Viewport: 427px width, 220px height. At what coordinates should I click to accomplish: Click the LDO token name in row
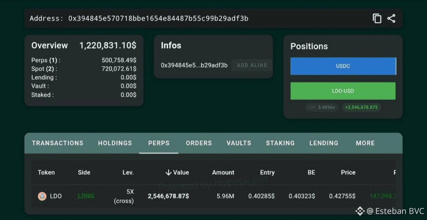tap(56, 196)
